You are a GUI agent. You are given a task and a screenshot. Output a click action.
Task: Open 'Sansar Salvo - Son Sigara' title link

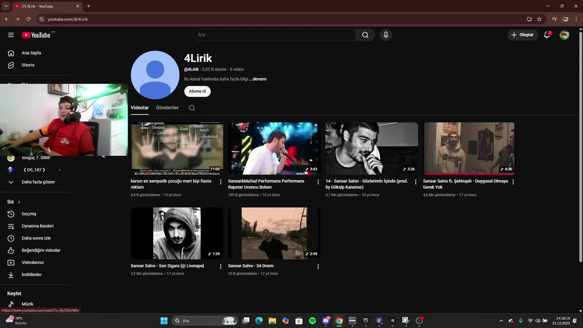coord(167,266)
